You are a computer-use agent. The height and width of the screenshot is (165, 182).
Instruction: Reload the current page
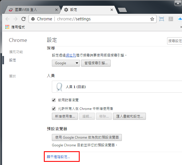pos(24,19)
